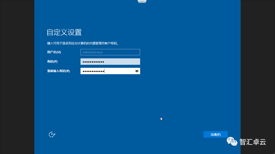The width and height of the screenshot is (275, 154).
Task: Focus the 密码(P) password field
Action: pos(110,62)
